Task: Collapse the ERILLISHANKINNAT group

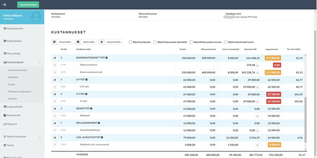Action: (x=99, y=123)
